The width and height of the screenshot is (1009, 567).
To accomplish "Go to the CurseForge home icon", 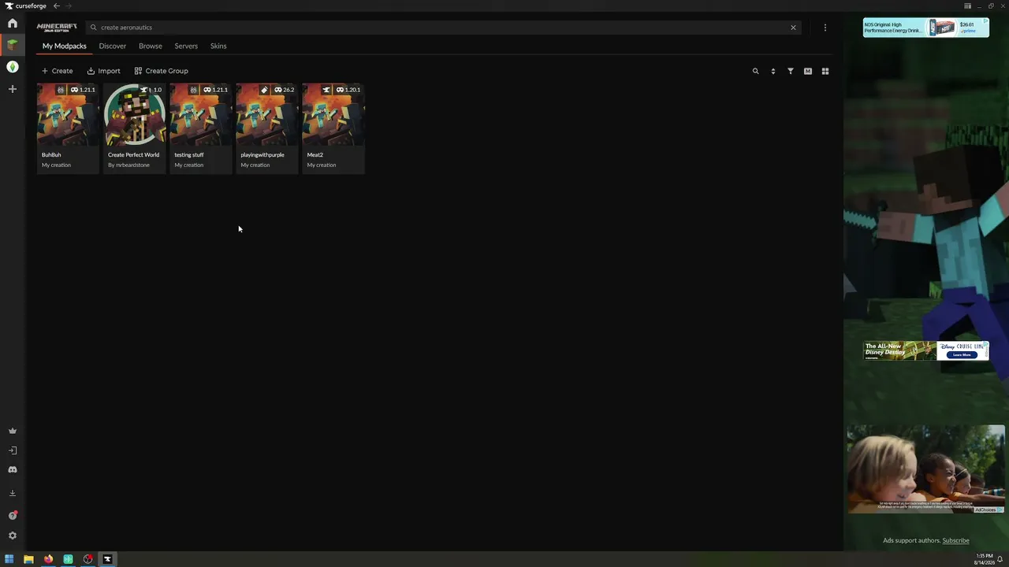I will click(x=12, y=23).
